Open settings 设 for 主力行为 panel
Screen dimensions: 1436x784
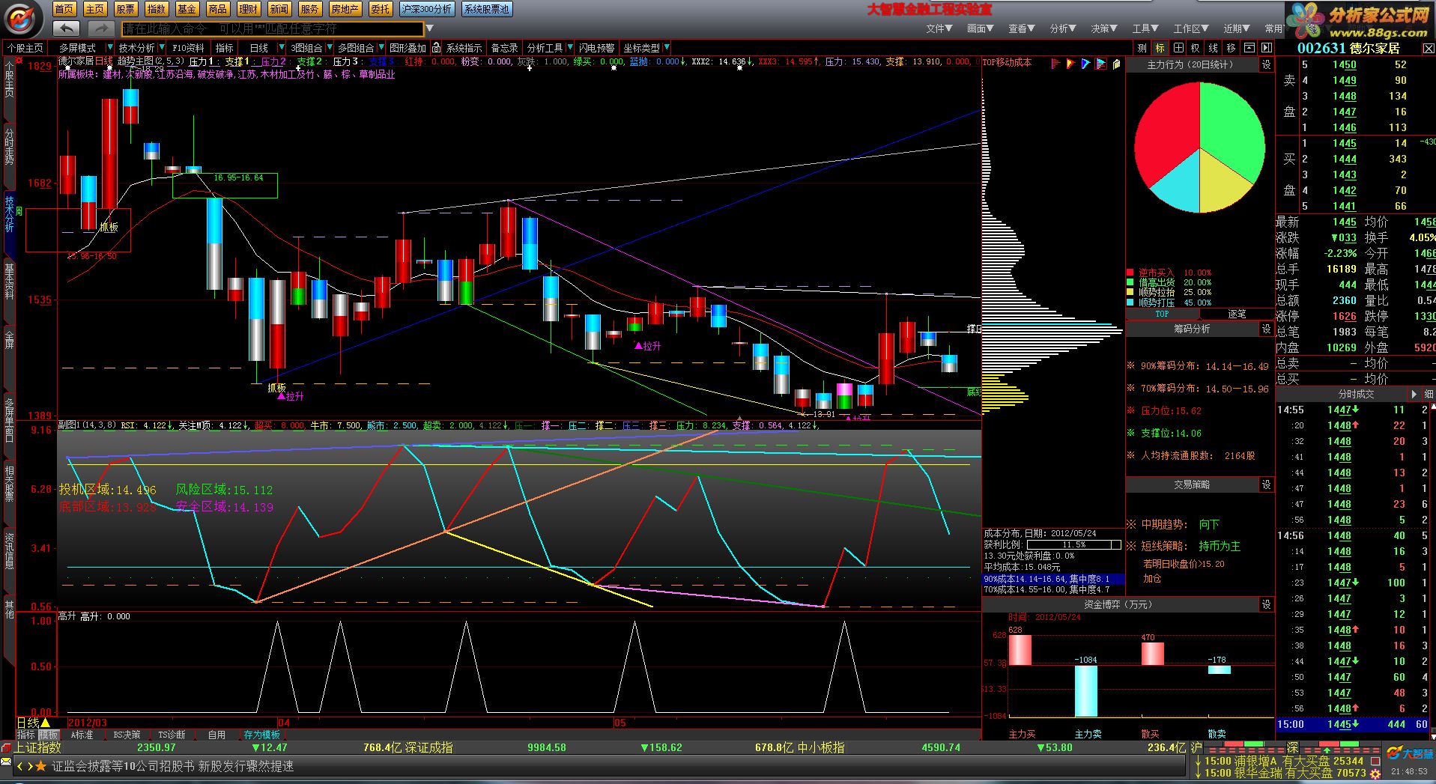tap(1266, 65)
